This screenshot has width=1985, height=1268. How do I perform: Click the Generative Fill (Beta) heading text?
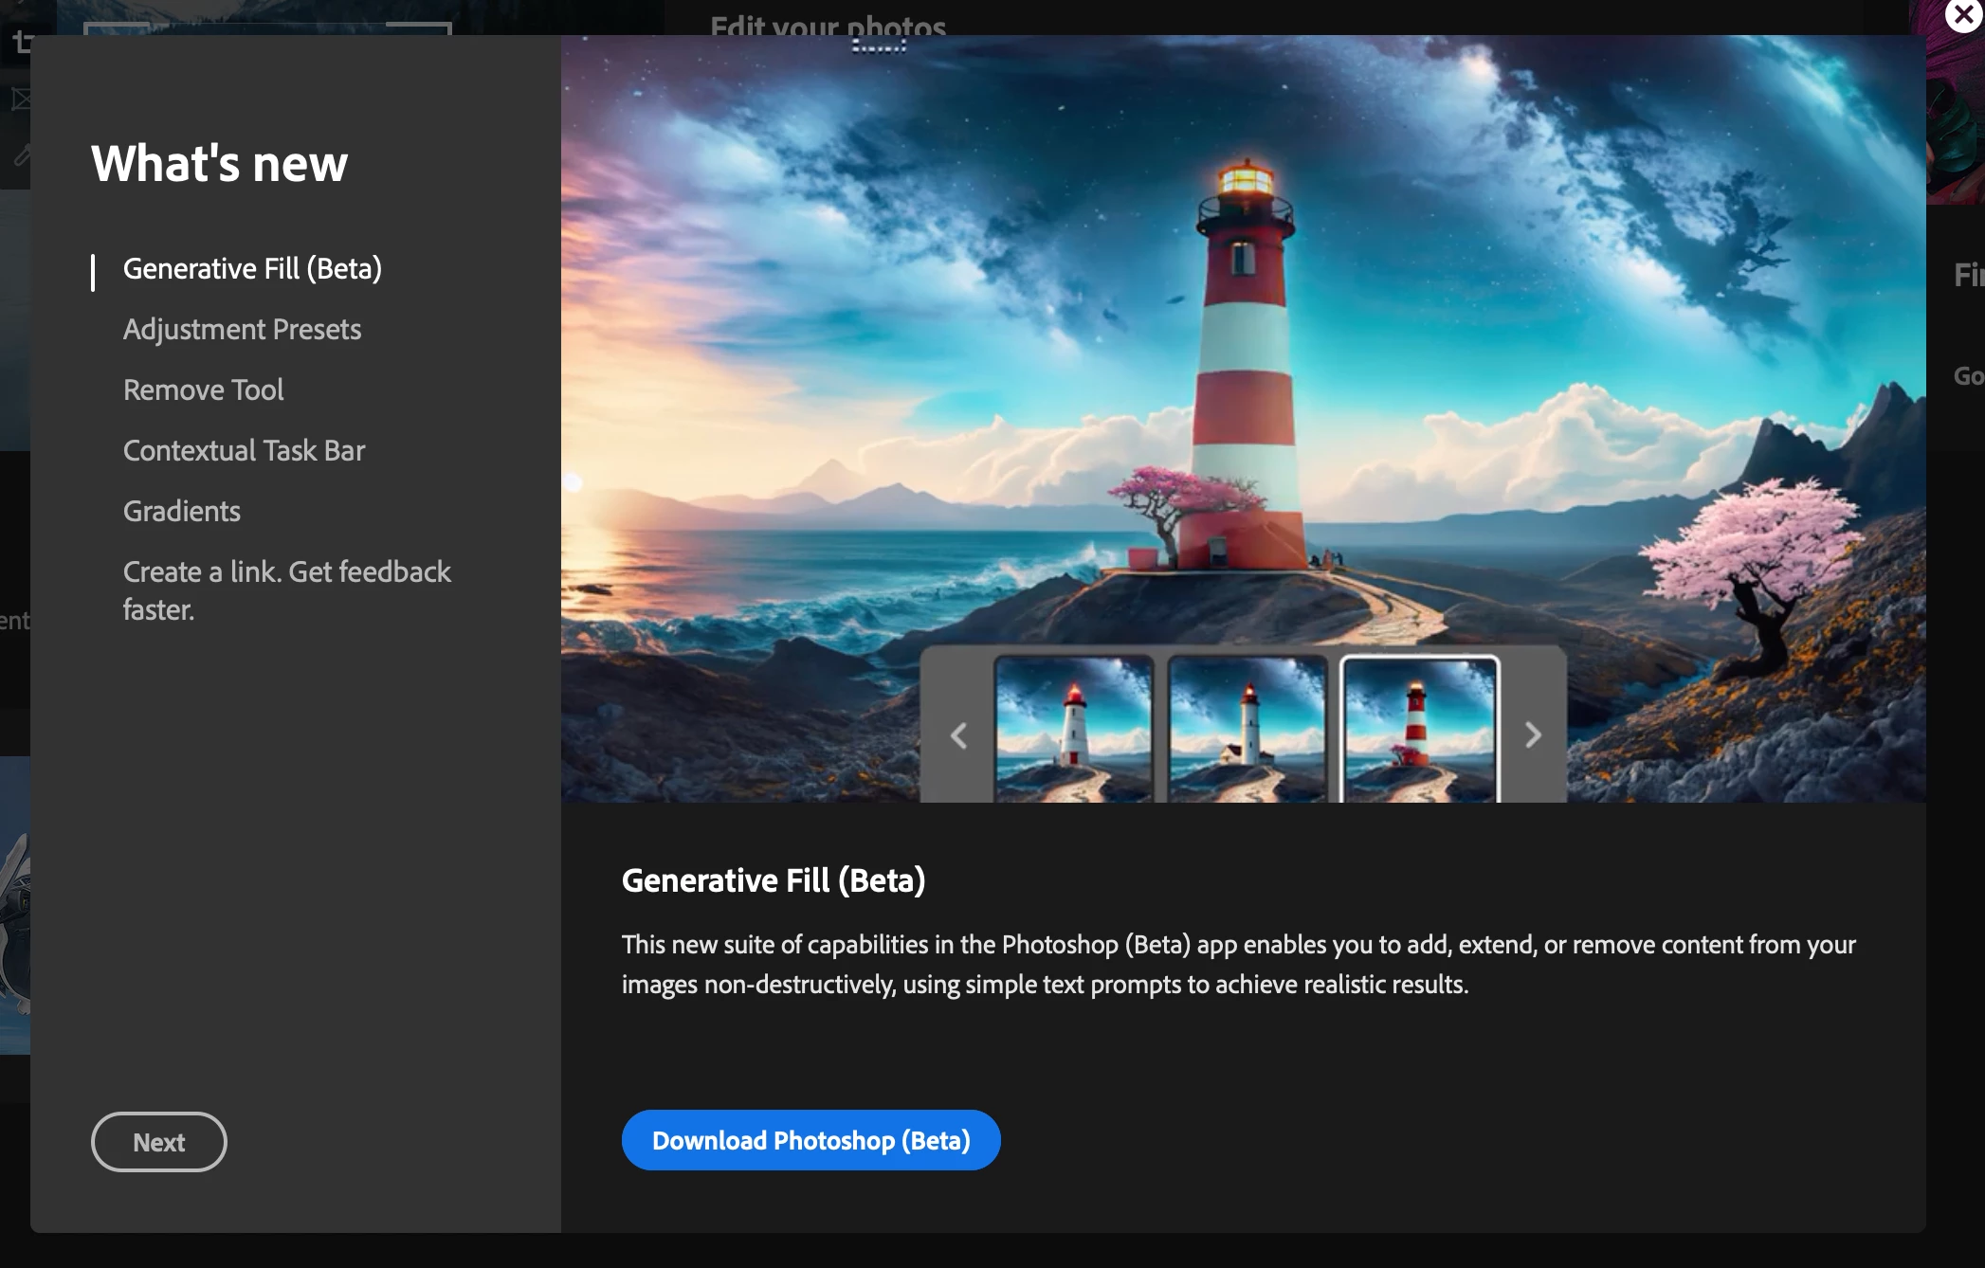[x=773, y=880]
